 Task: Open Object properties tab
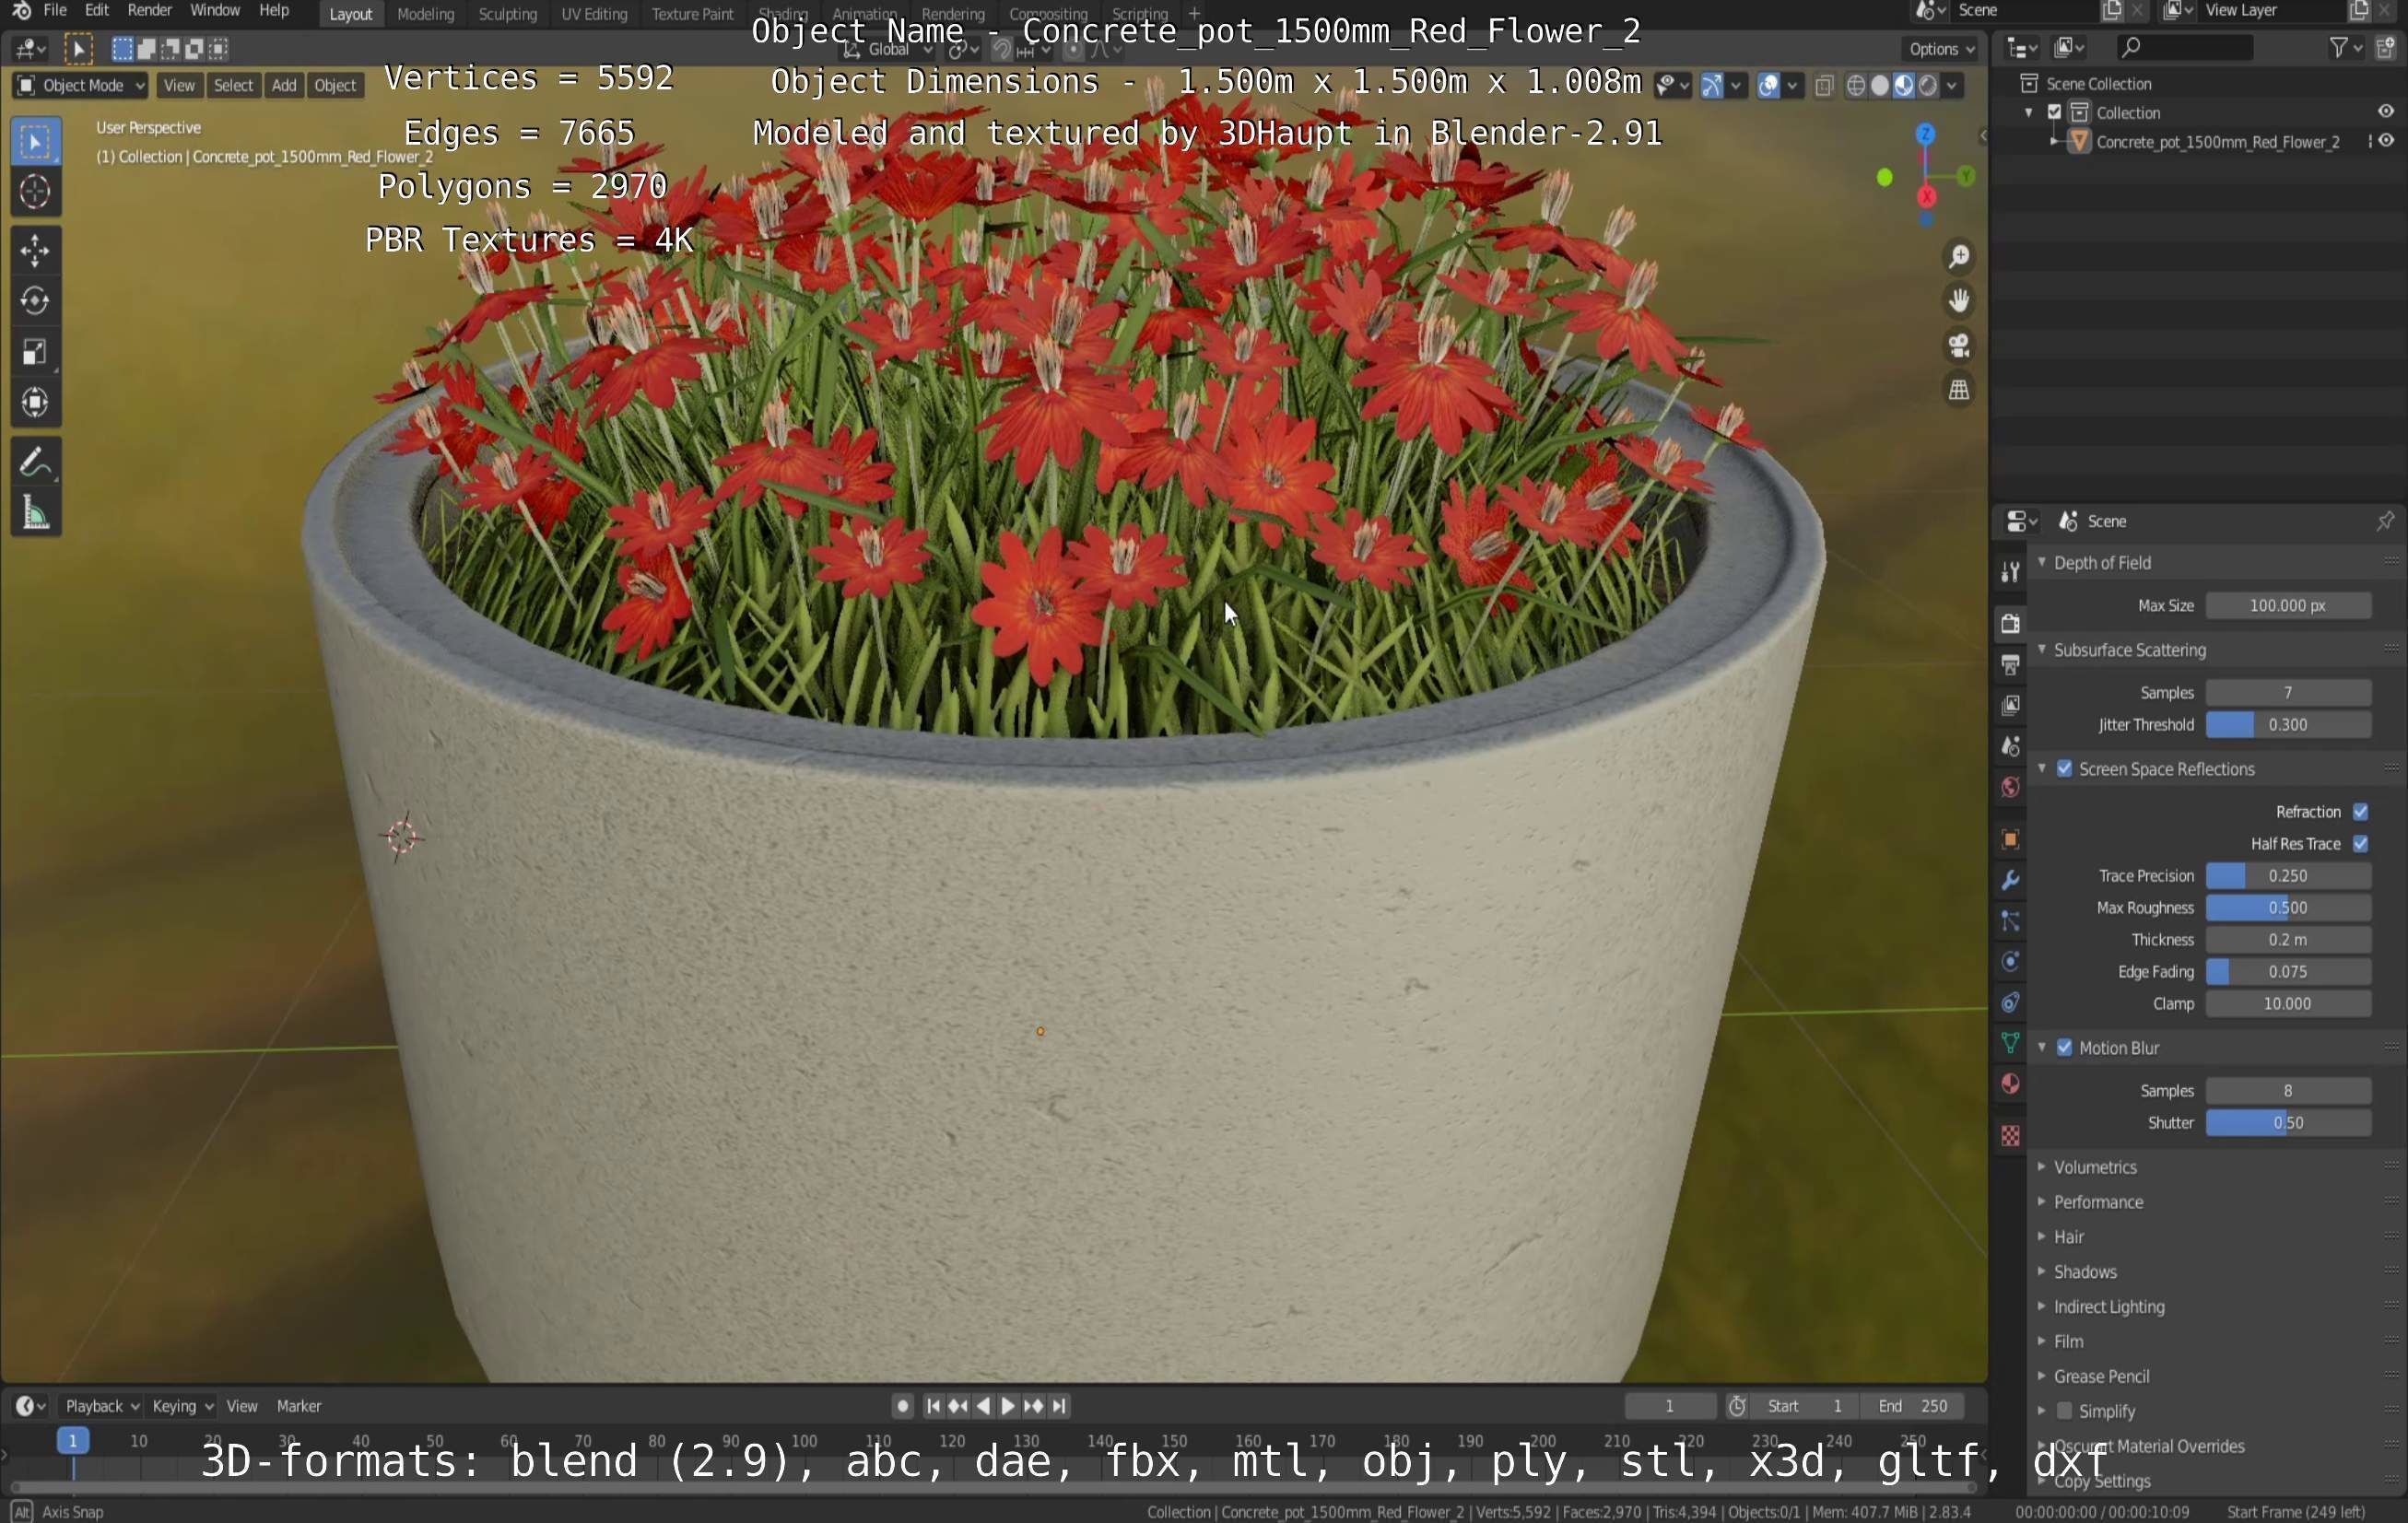(2010, 839)
